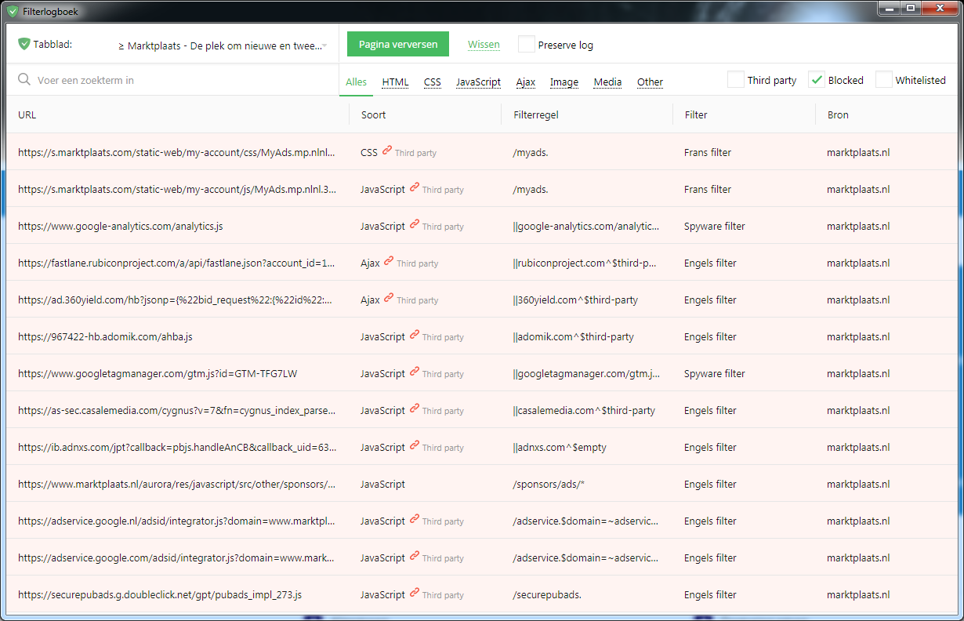
Task: Click third-party link icon in adnxs row
Action: coord(415,446)
